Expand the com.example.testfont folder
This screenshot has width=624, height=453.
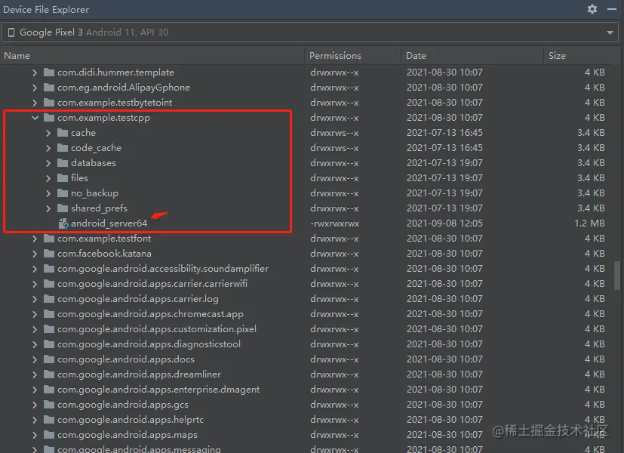point(35,239)
